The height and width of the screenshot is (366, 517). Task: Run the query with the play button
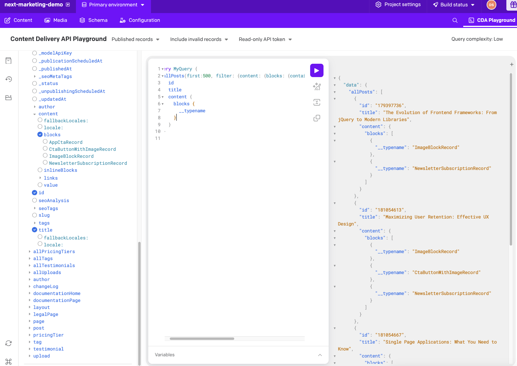pyautogui.click(x=317, y=71)
